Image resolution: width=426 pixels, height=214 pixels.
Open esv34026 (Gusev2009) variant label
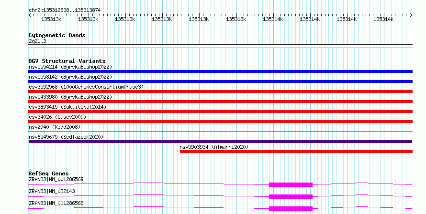57,117
